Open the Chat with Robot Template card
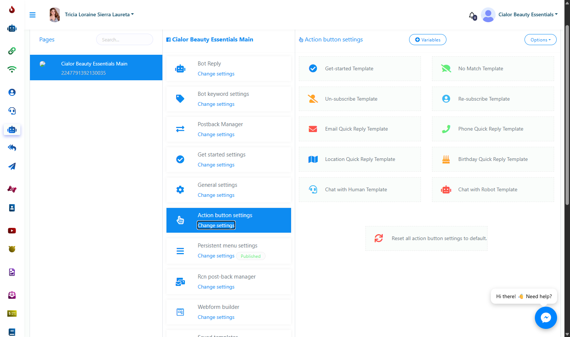The width and height of the screenshot is (570, 337). 493,189
